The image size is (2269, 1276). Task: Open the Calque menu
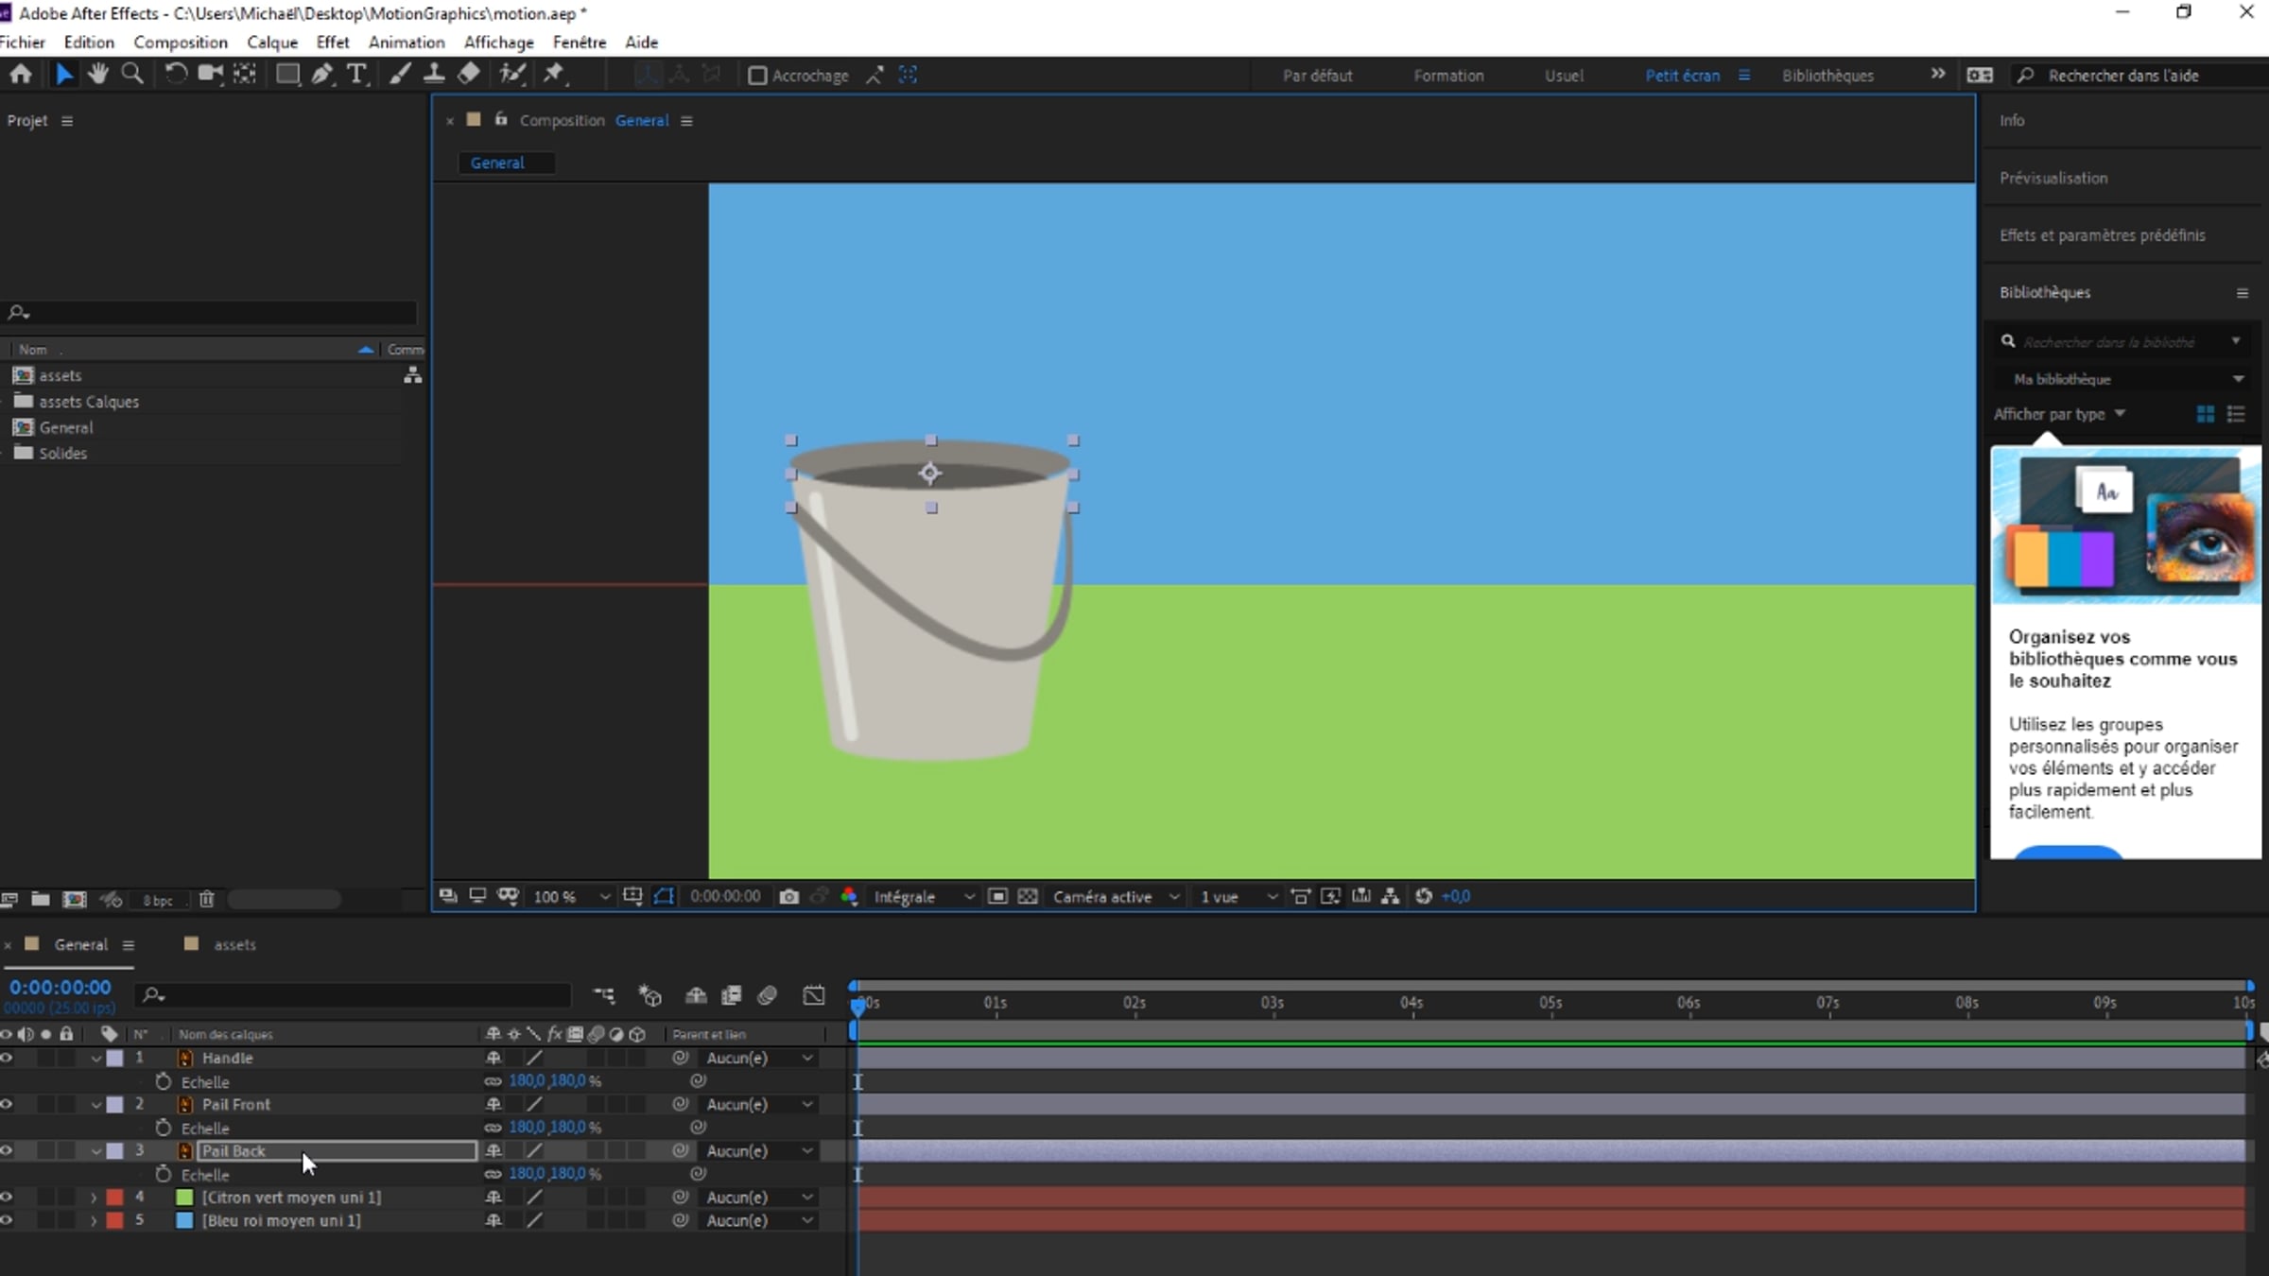coord(272,43)
